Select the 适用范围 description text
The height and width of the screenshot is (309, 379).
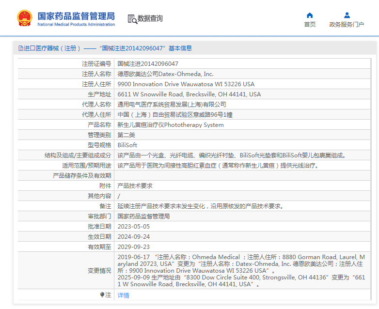[218, 165]
